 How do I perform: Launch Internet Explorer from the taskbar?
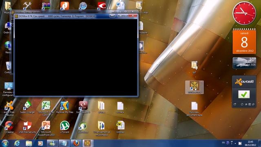(x=17, y=143)
